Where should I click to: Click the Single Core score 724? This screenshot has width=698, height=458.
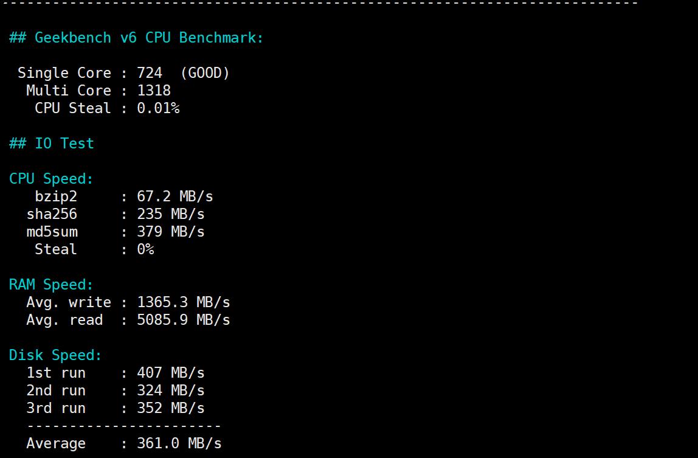point(150,73)
